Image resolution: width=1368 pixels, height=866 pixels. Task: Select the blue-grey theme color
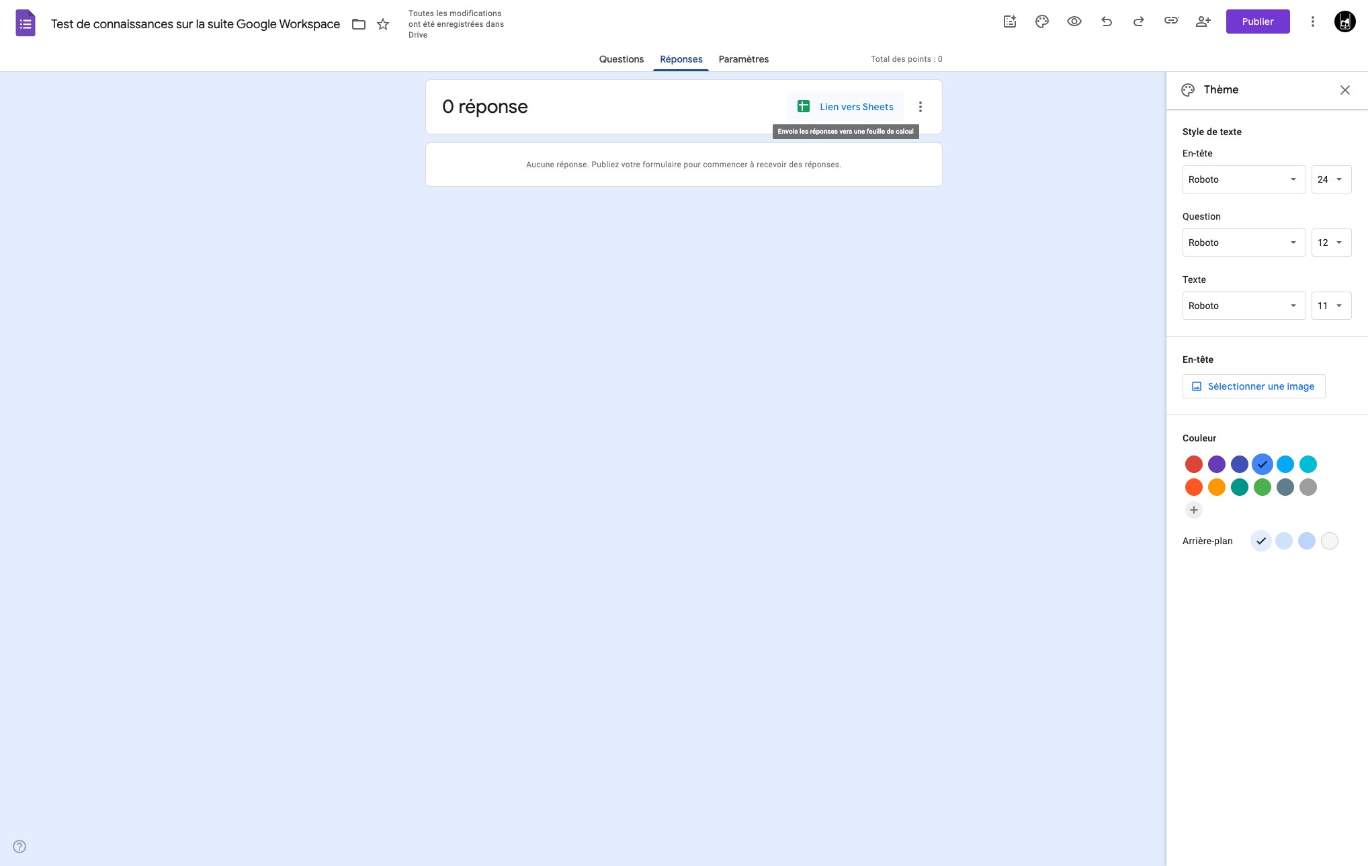pos(1285,487)
